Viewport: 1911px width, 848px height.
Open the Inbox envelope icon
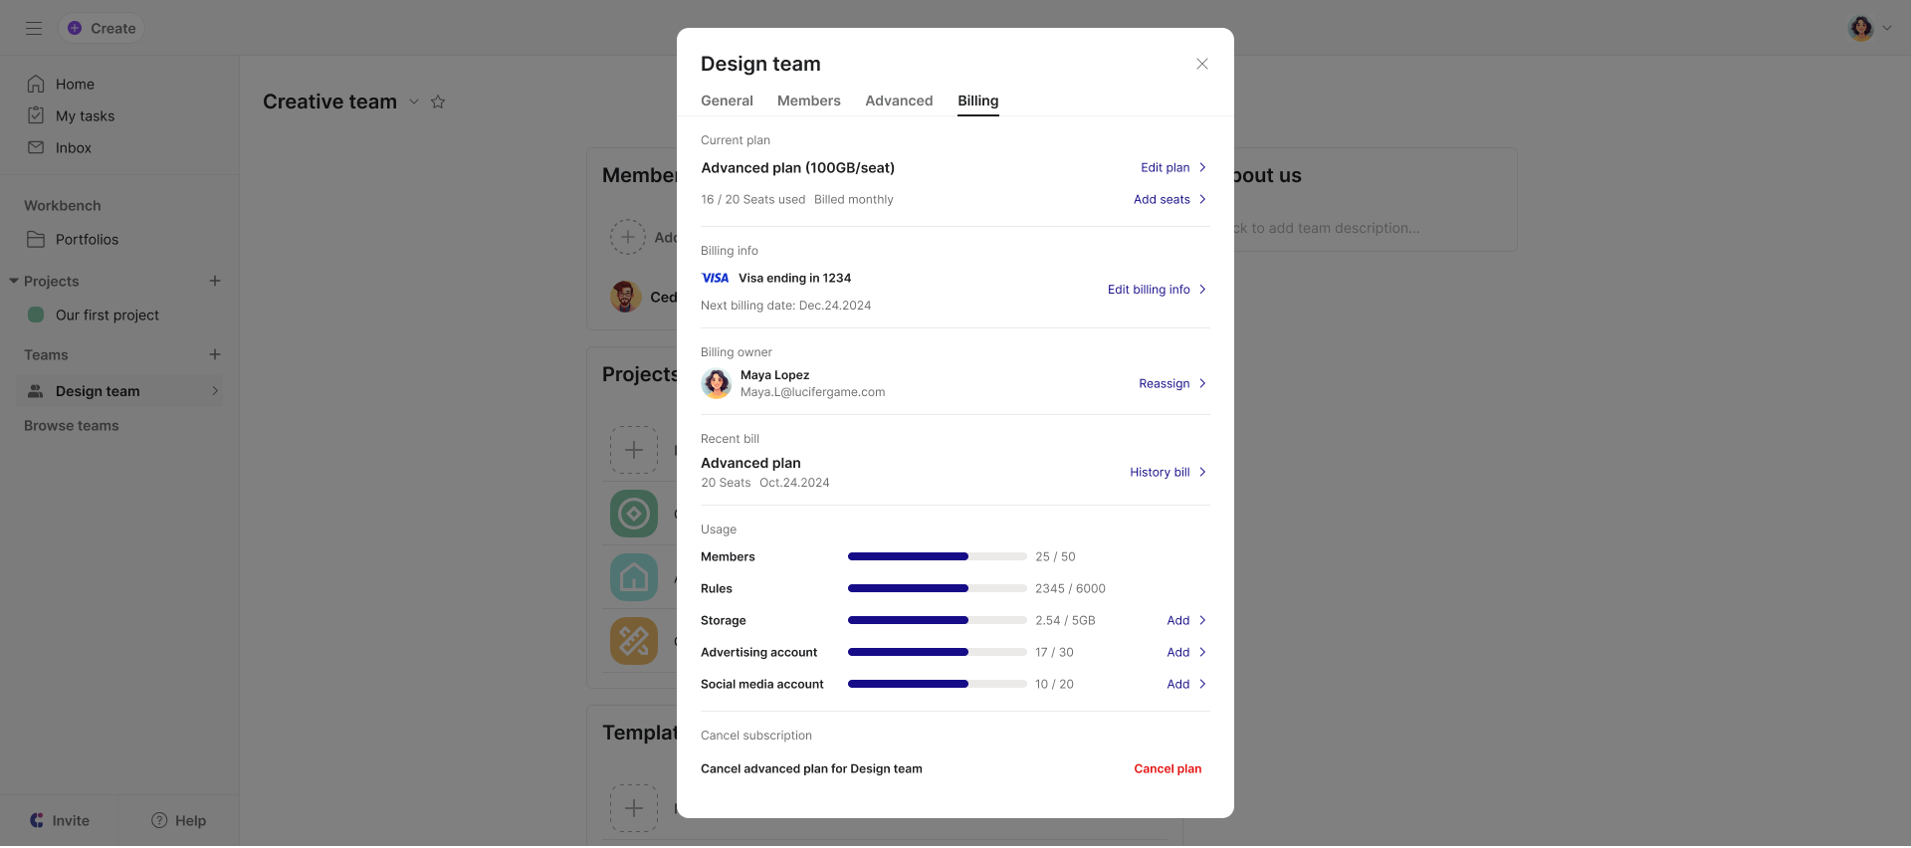pos(36,147)
